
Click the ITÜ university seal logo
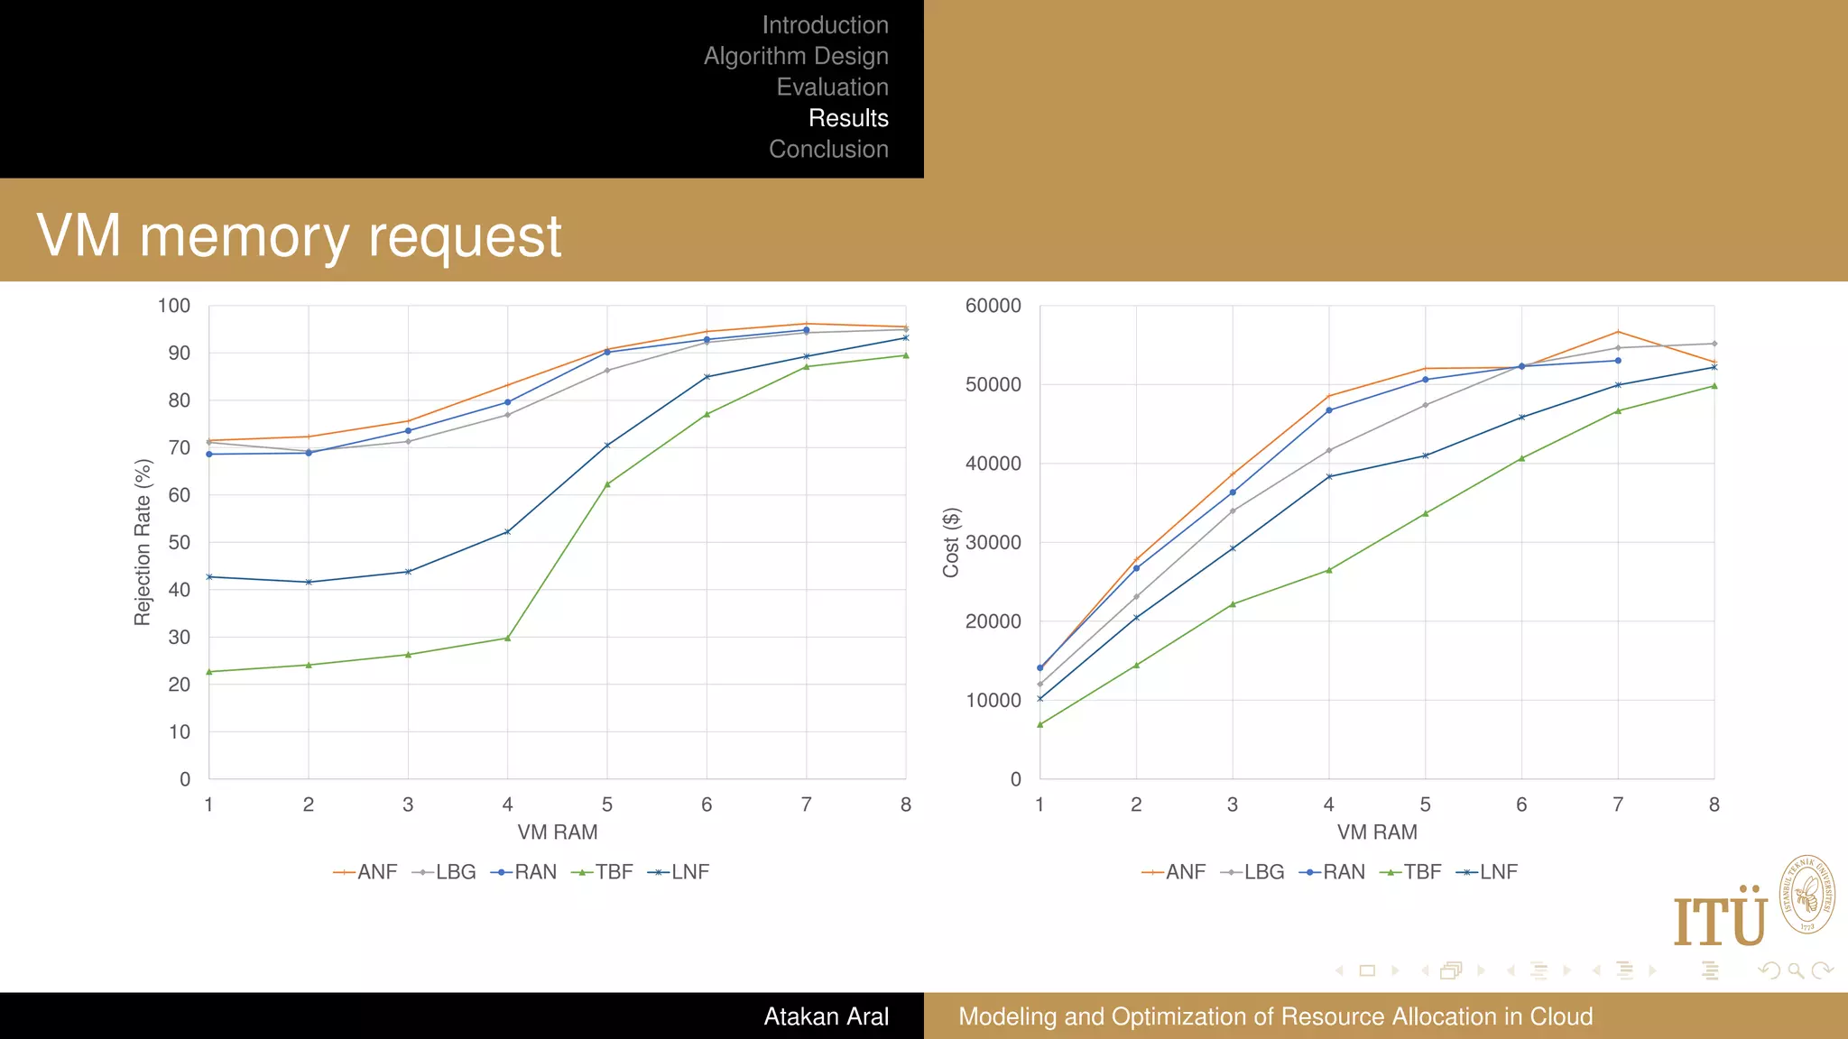(1806, 895)
